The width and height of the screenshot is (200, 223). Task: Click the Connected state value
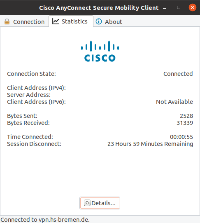pyautogui.click(x=178, y=74)
